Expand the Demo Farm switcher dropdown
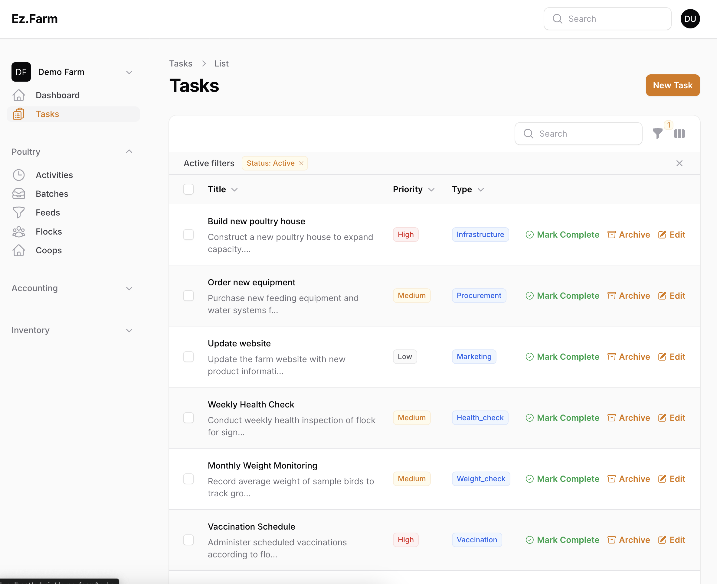Image resolution: width=717 pixels, height=584 pixels. 129,72
